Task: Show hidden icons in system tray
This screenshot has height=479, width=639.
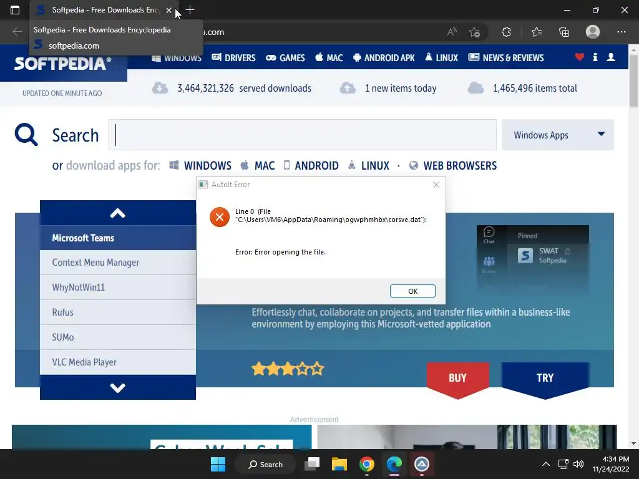Action: pos(545,464)
